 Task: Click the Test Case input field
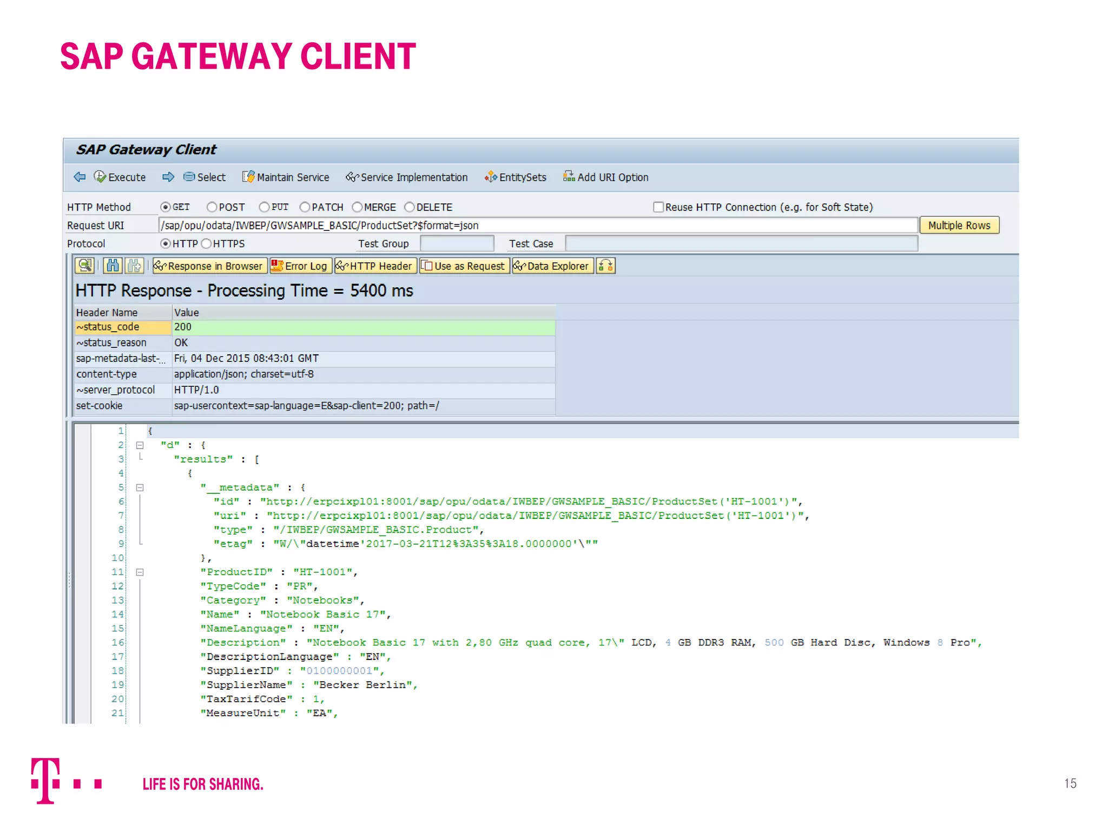click(x=741, y=243)
